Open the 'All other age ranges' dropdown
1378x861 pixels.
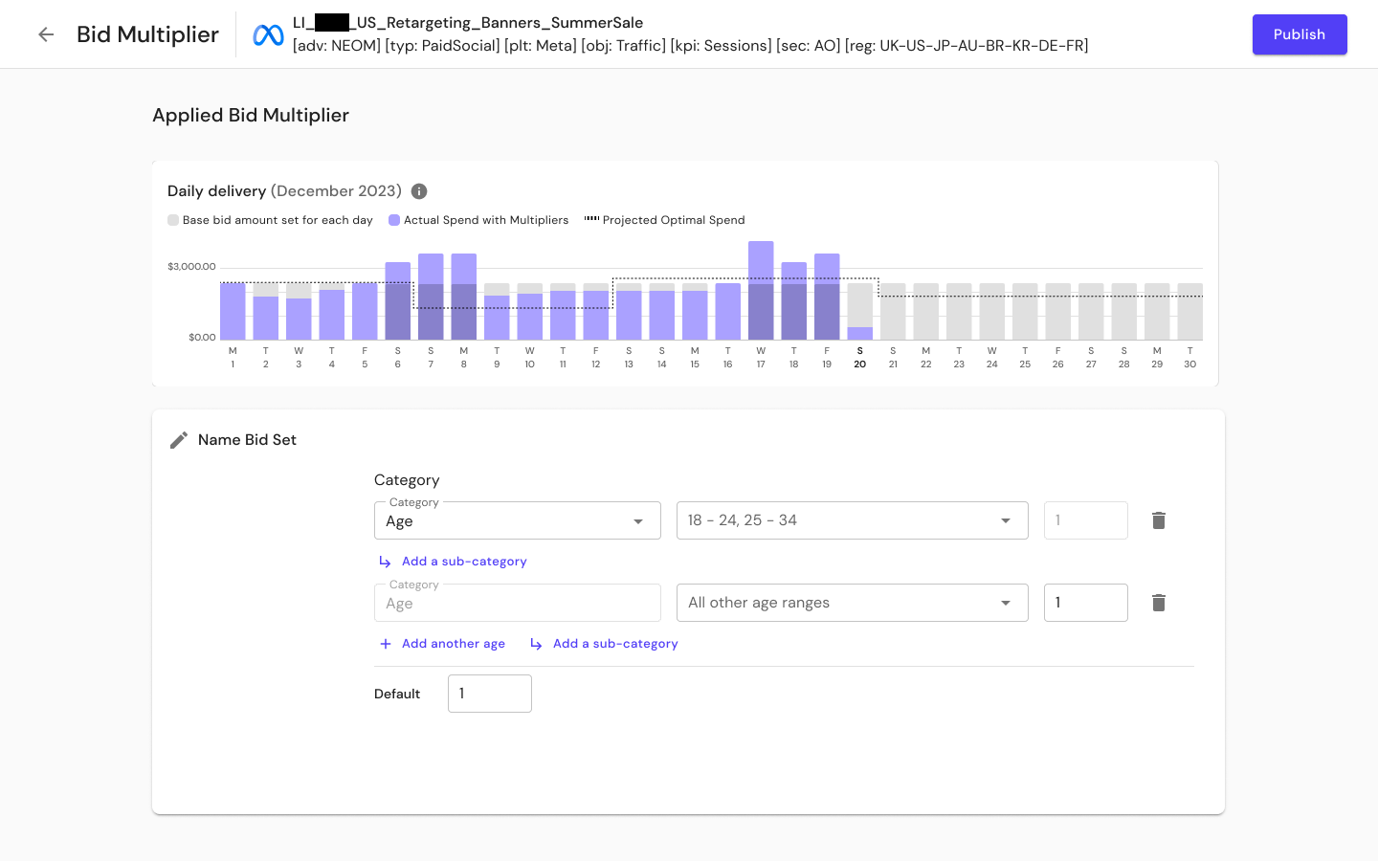(x=852, y=602)
